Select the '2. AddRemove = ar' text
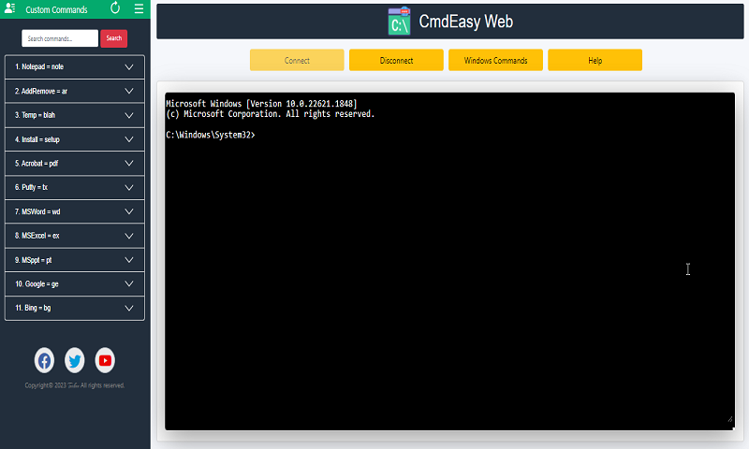The height and width of the screenshot is (449, 749). click(x=41, y=91)
